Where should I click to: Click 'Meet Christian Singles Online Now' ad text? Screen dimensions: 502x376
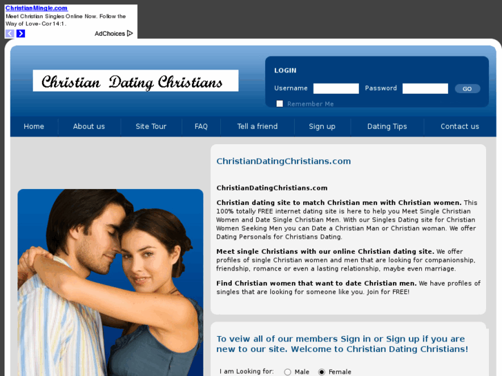point(66,20)
